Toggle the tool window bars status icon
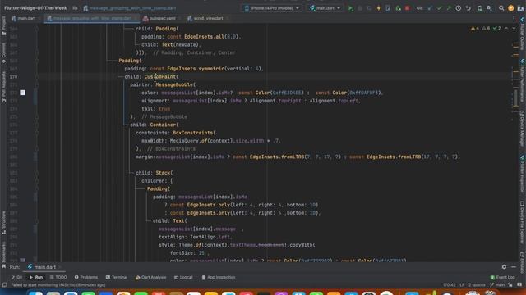The width and height of the screenshot is (526, 295). pos(4,285)
